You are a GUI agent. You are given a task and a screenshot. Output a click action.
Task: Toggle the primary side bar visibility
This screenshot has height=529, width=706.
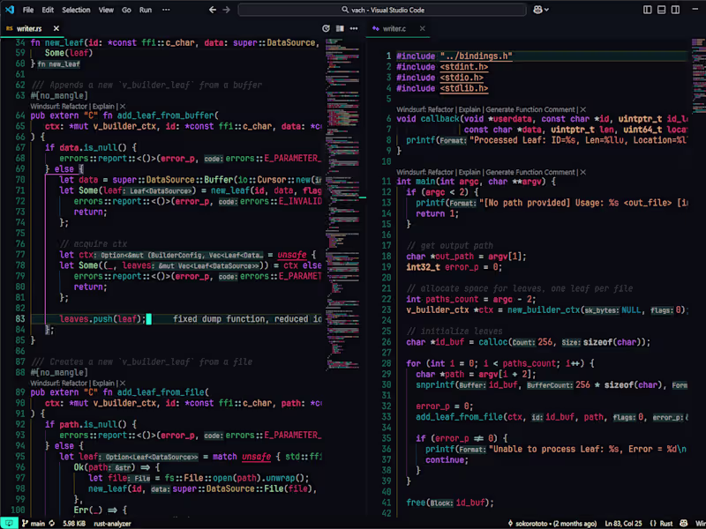click(x=649, y=10)
